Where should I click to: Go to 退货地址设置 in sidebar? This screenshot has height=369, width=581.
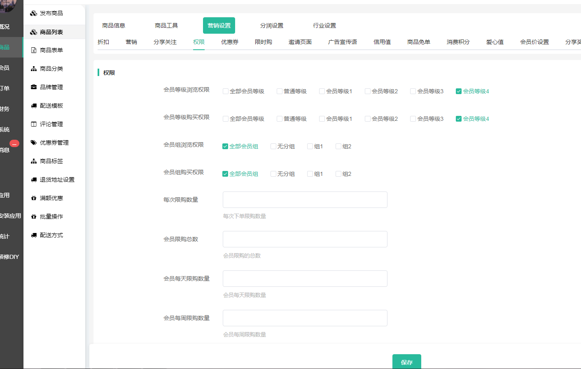pyautogui.click(x=57, y=180)
